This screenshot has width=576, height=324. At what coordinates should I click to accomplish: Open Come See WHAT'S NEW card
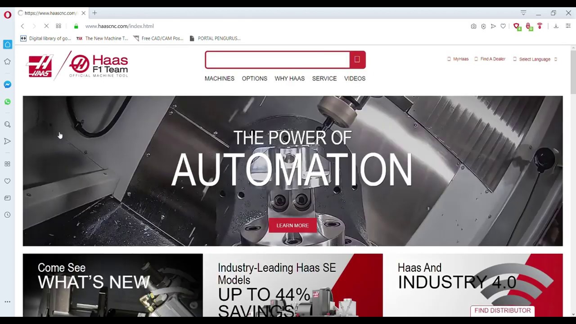[112, 285]
